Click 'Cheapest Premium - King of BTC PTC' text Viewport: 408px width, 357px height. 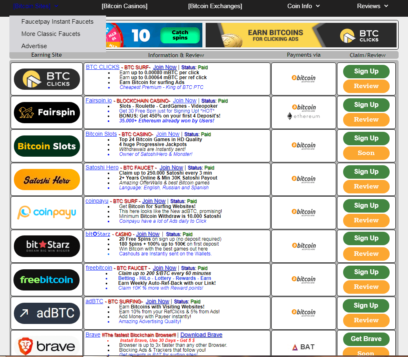[x=161, y=87]
